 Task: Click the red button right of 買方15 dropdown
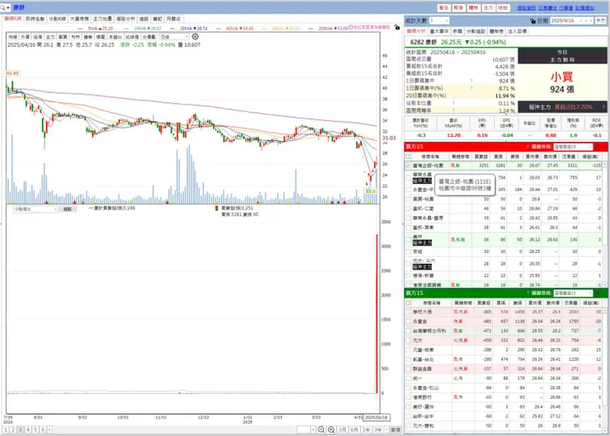click(x=598, y=147)
